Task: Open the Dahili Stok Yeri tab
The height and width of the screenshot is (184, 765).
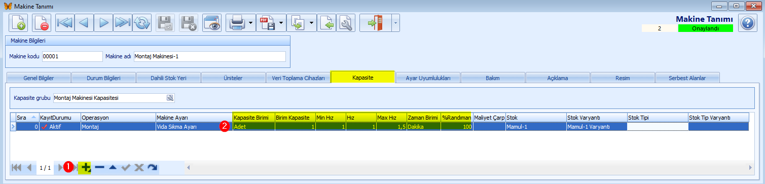Action: click(x=168, y=78)
